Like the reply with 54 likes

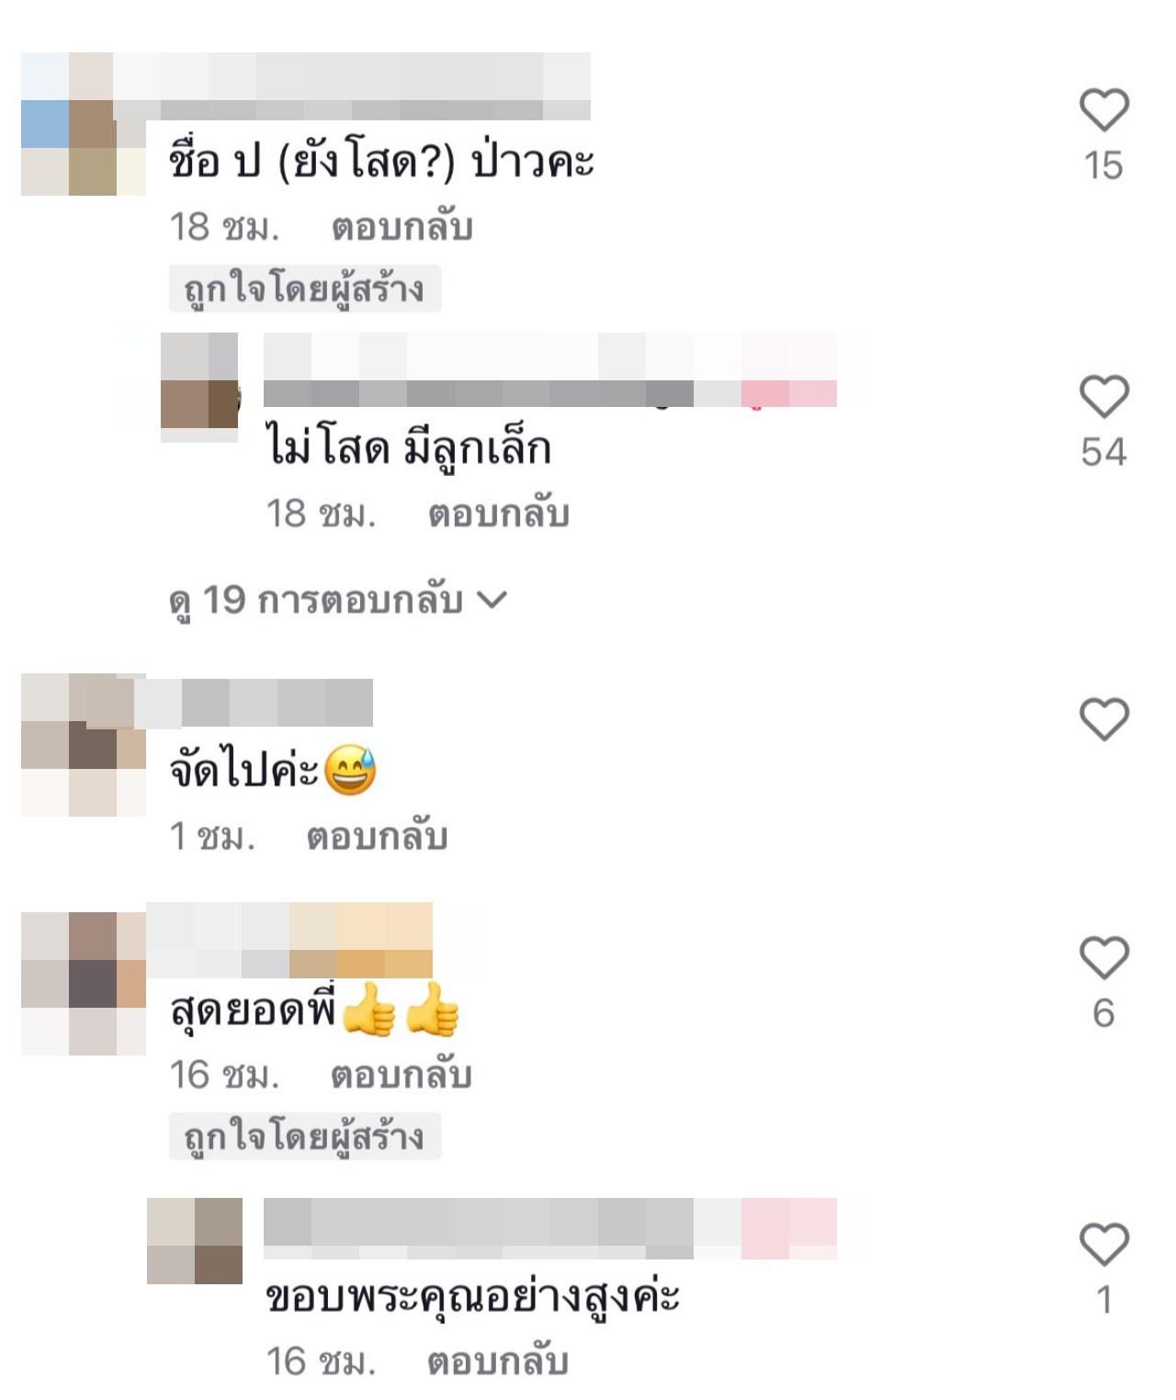pos(1103,397)
